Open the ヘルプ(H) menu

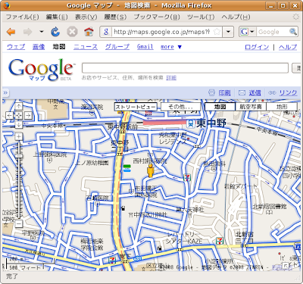236,17
